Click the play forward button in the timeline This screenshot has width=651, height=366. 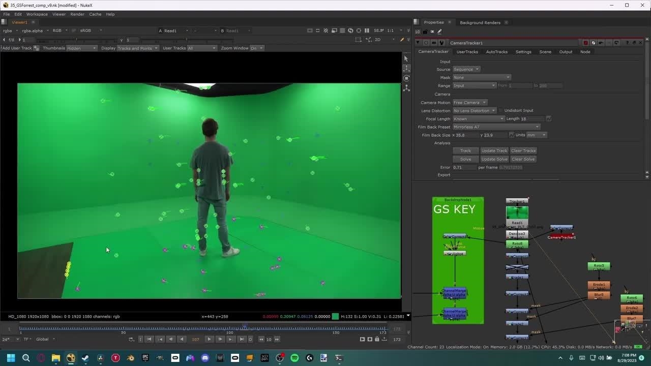coord(209,339)
